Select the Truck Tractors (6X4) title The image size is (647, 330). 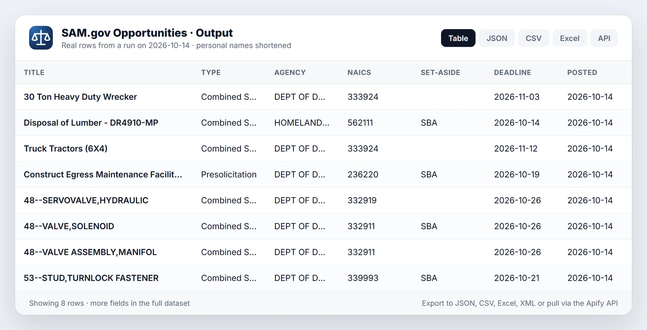(x=65, y=148)
